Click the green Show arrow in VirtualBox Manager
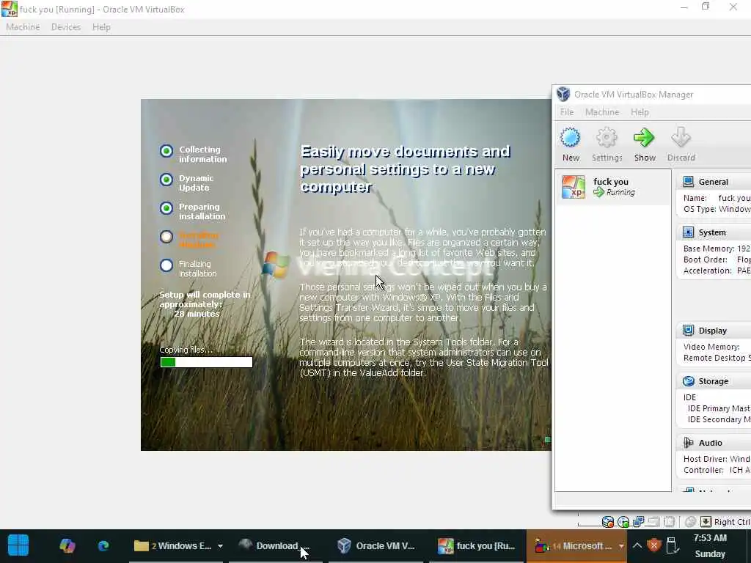Viewport: 751px width, 563px height. point(644,138)
